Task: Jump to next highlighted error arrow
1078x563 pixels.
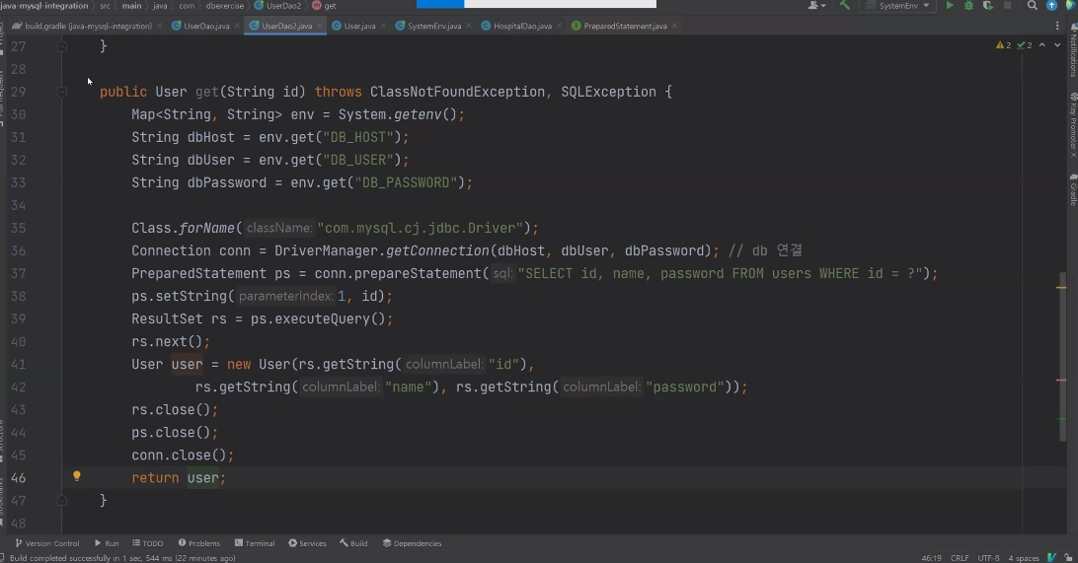Action: 1056,45
